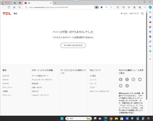
Task: Open TCL TikTok social icon
Action: [x=127, y=86]
